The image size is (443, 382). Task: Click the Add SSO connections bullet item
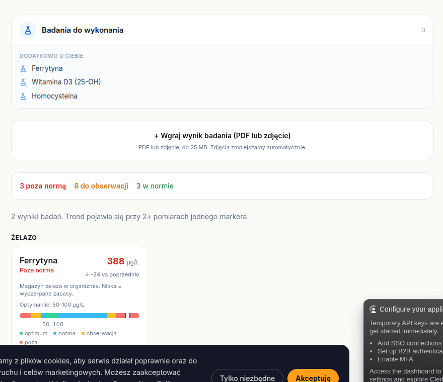point(410,343)
